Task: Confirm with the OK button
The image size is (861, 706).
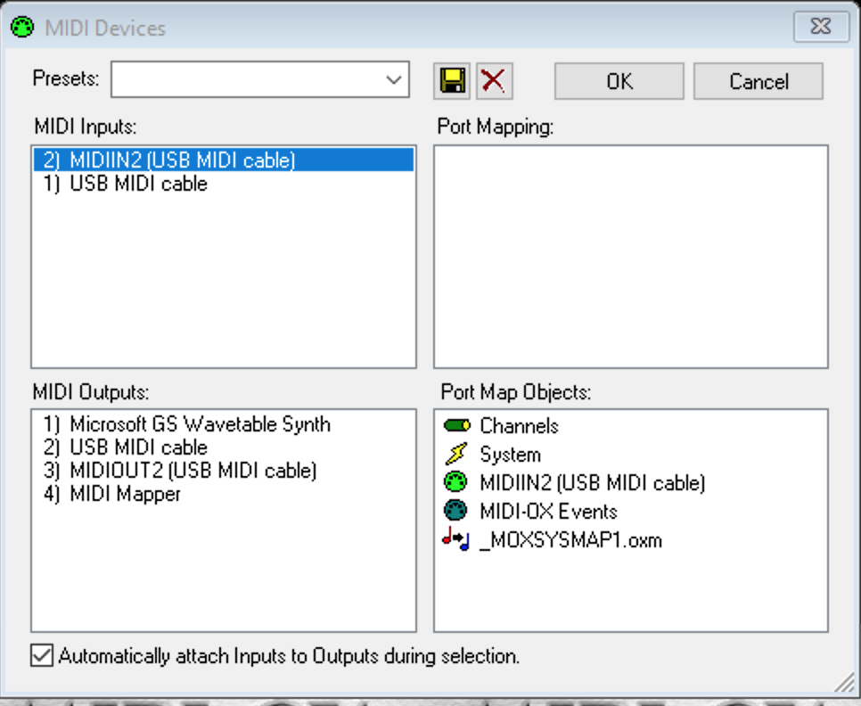Action: [x=619, y=81]
